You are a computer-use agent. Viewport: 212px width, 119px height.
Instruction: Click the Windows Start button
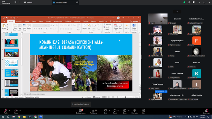(3, 117)
